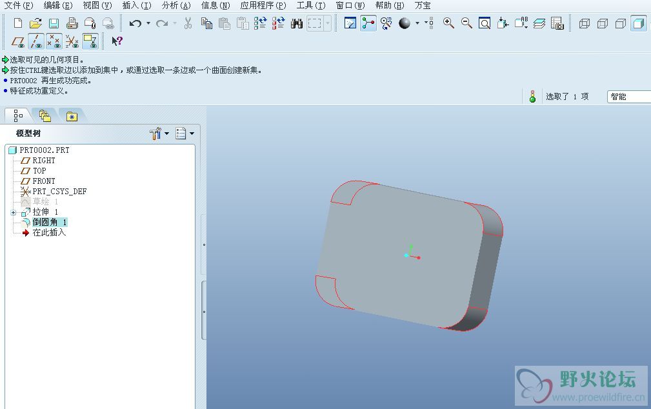Switch to the Folder Browser navigator tab
Screen dimensions: 651x409
click(x=45, y=116)
